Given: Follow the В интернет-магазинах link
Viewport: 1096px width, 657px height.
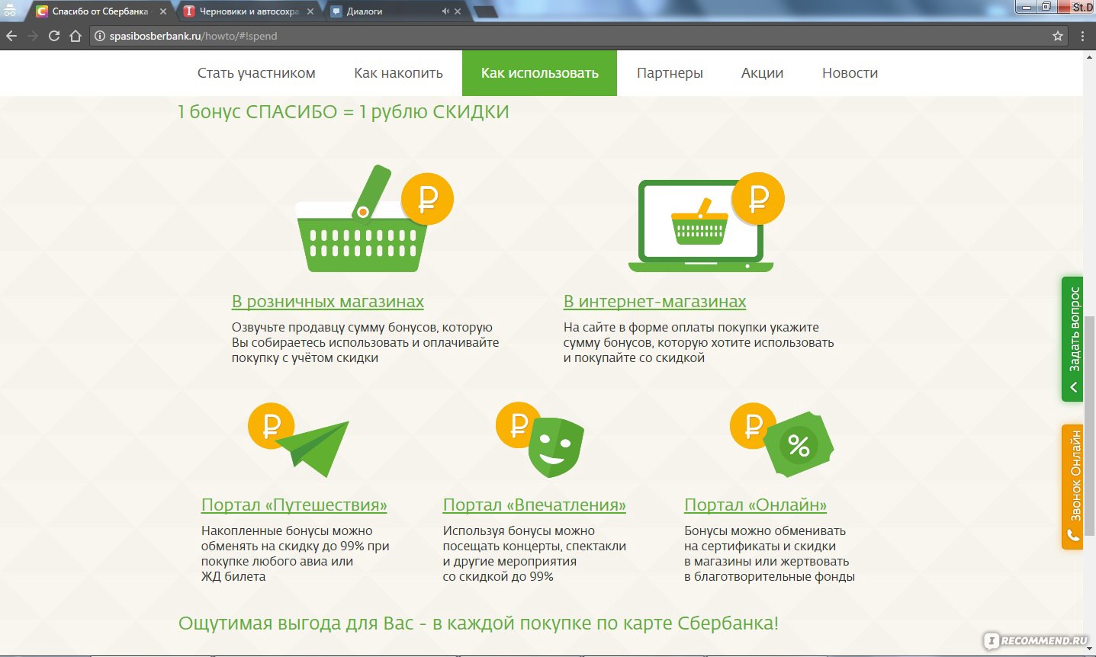Looking at the screenshot, I should 654,302.
